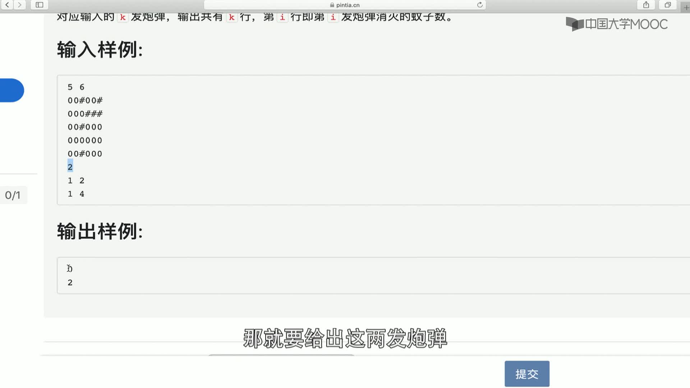Show all tabs overview icon

point(668,5)
